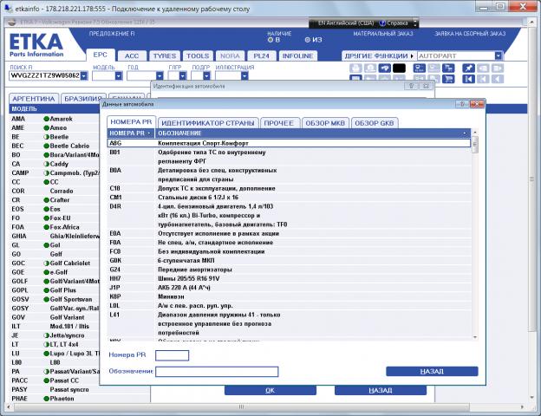Click the greyed-out back triangle icon at toolbar end
Viewport: 541px width, 416px height.
(497, 79)
